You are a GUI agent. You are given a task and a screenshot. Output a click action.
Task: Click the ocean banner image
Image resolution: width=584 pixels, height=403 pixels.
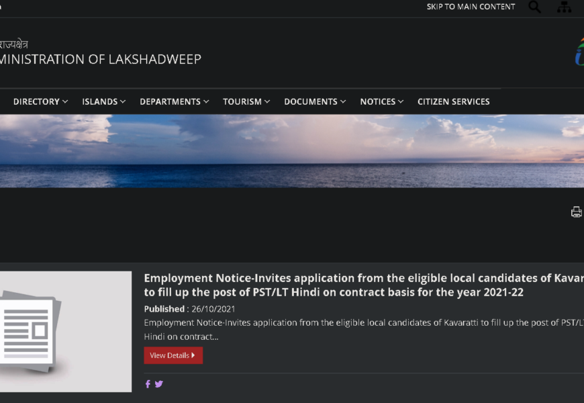(x=292, y=151)
